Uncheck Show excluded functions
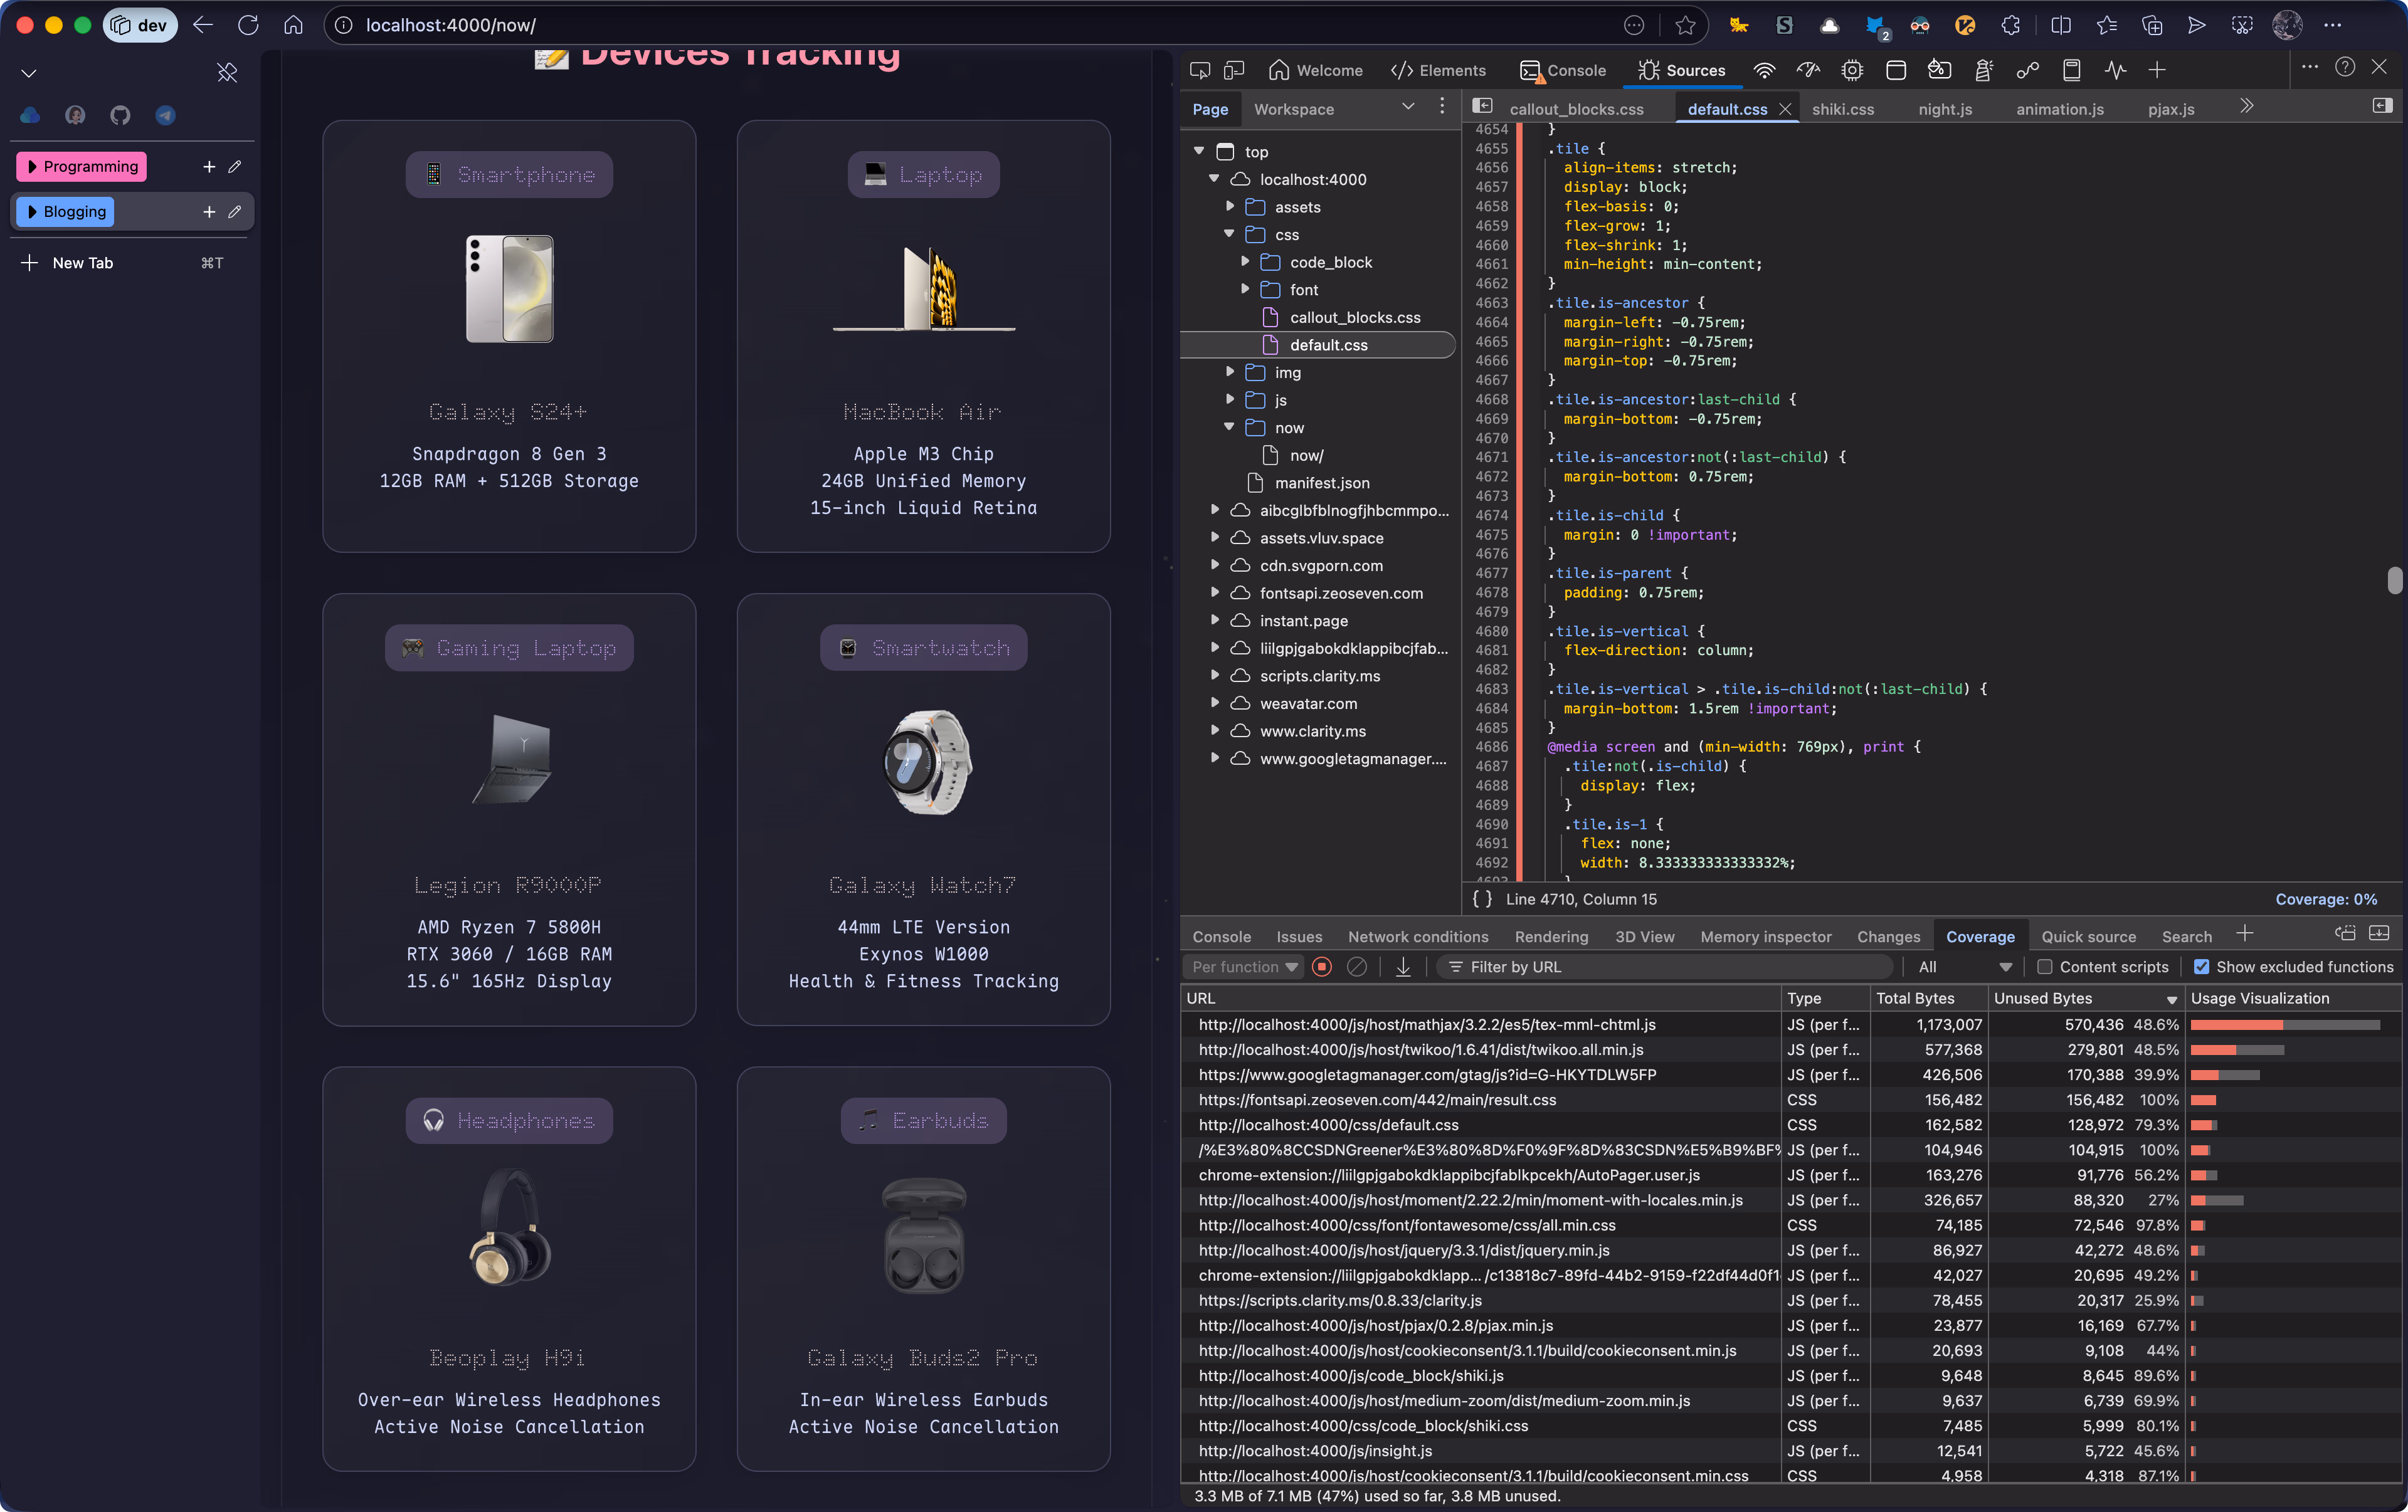This screenshot has height=1512, width=2408. pos(2201,967)
